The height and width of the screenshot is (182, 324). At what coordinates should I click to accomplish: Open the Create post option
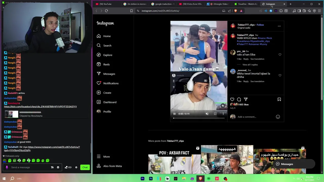[104, 93]
